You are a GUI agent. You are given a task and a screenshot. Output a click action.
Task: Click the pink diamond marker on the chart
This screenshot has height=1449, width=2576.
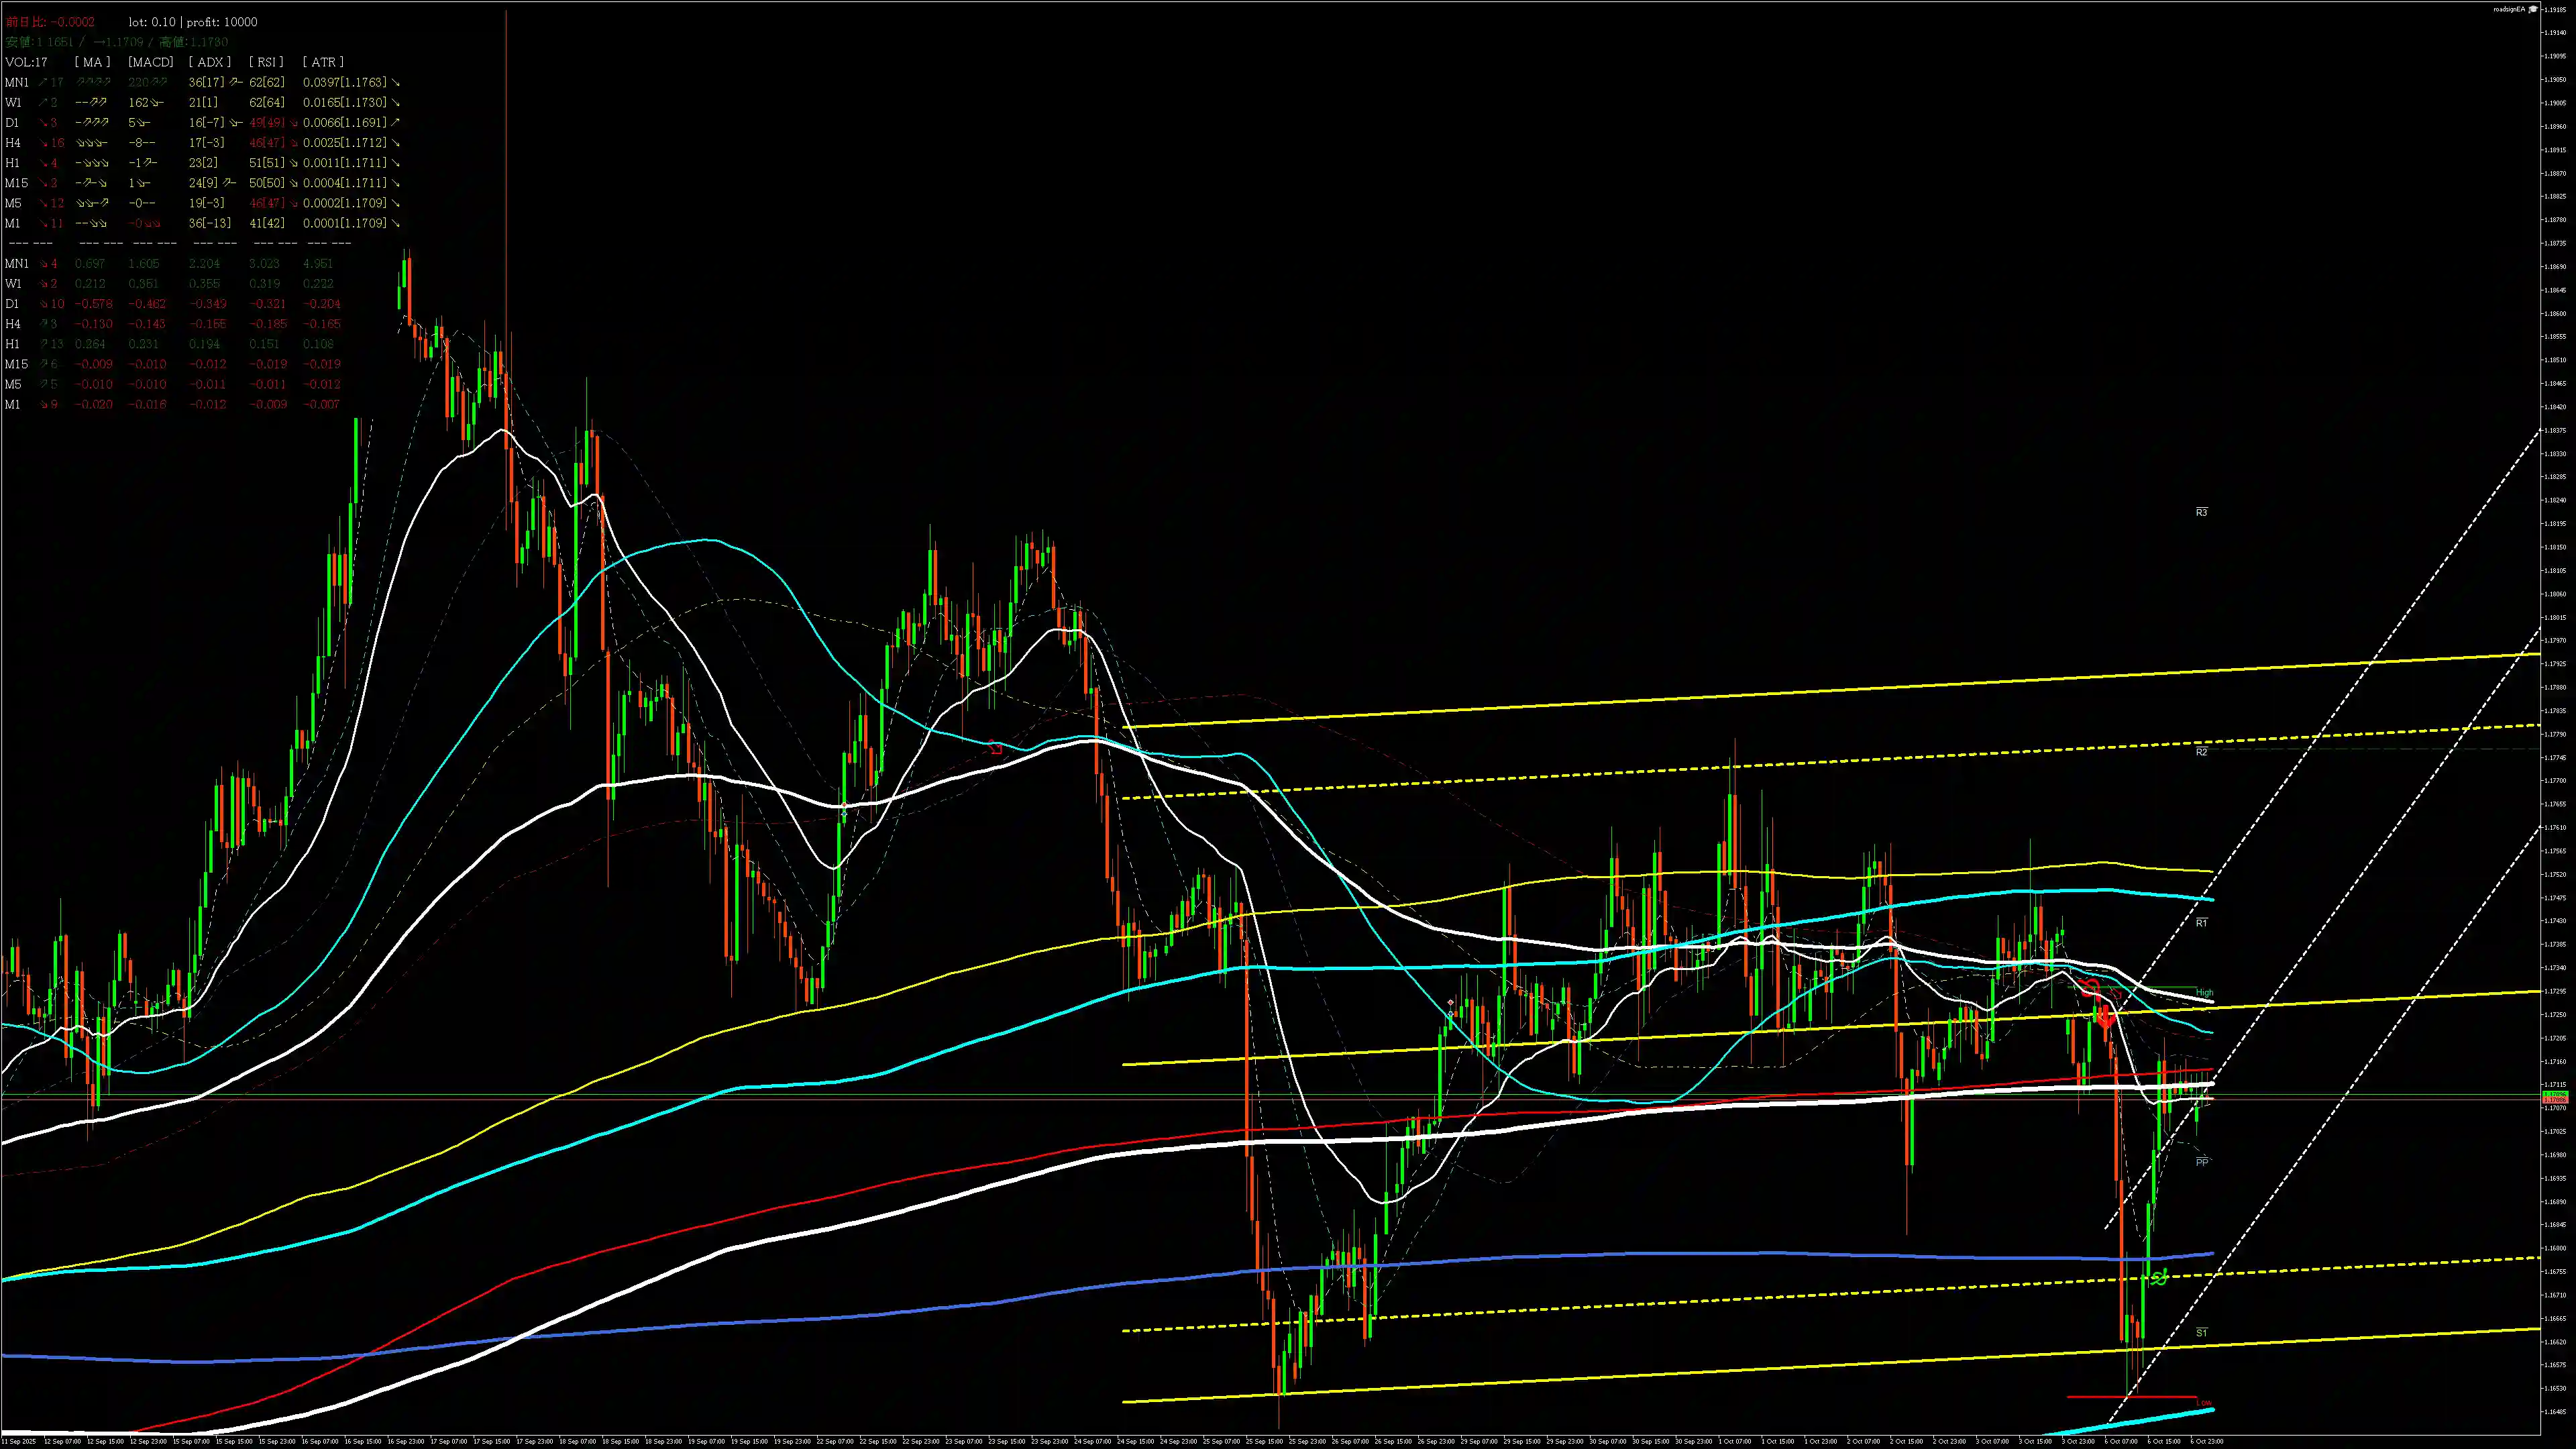click(1451, 1003)
